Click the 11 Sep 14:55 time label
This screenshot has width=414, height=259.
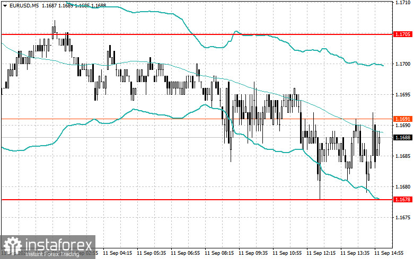389,253
